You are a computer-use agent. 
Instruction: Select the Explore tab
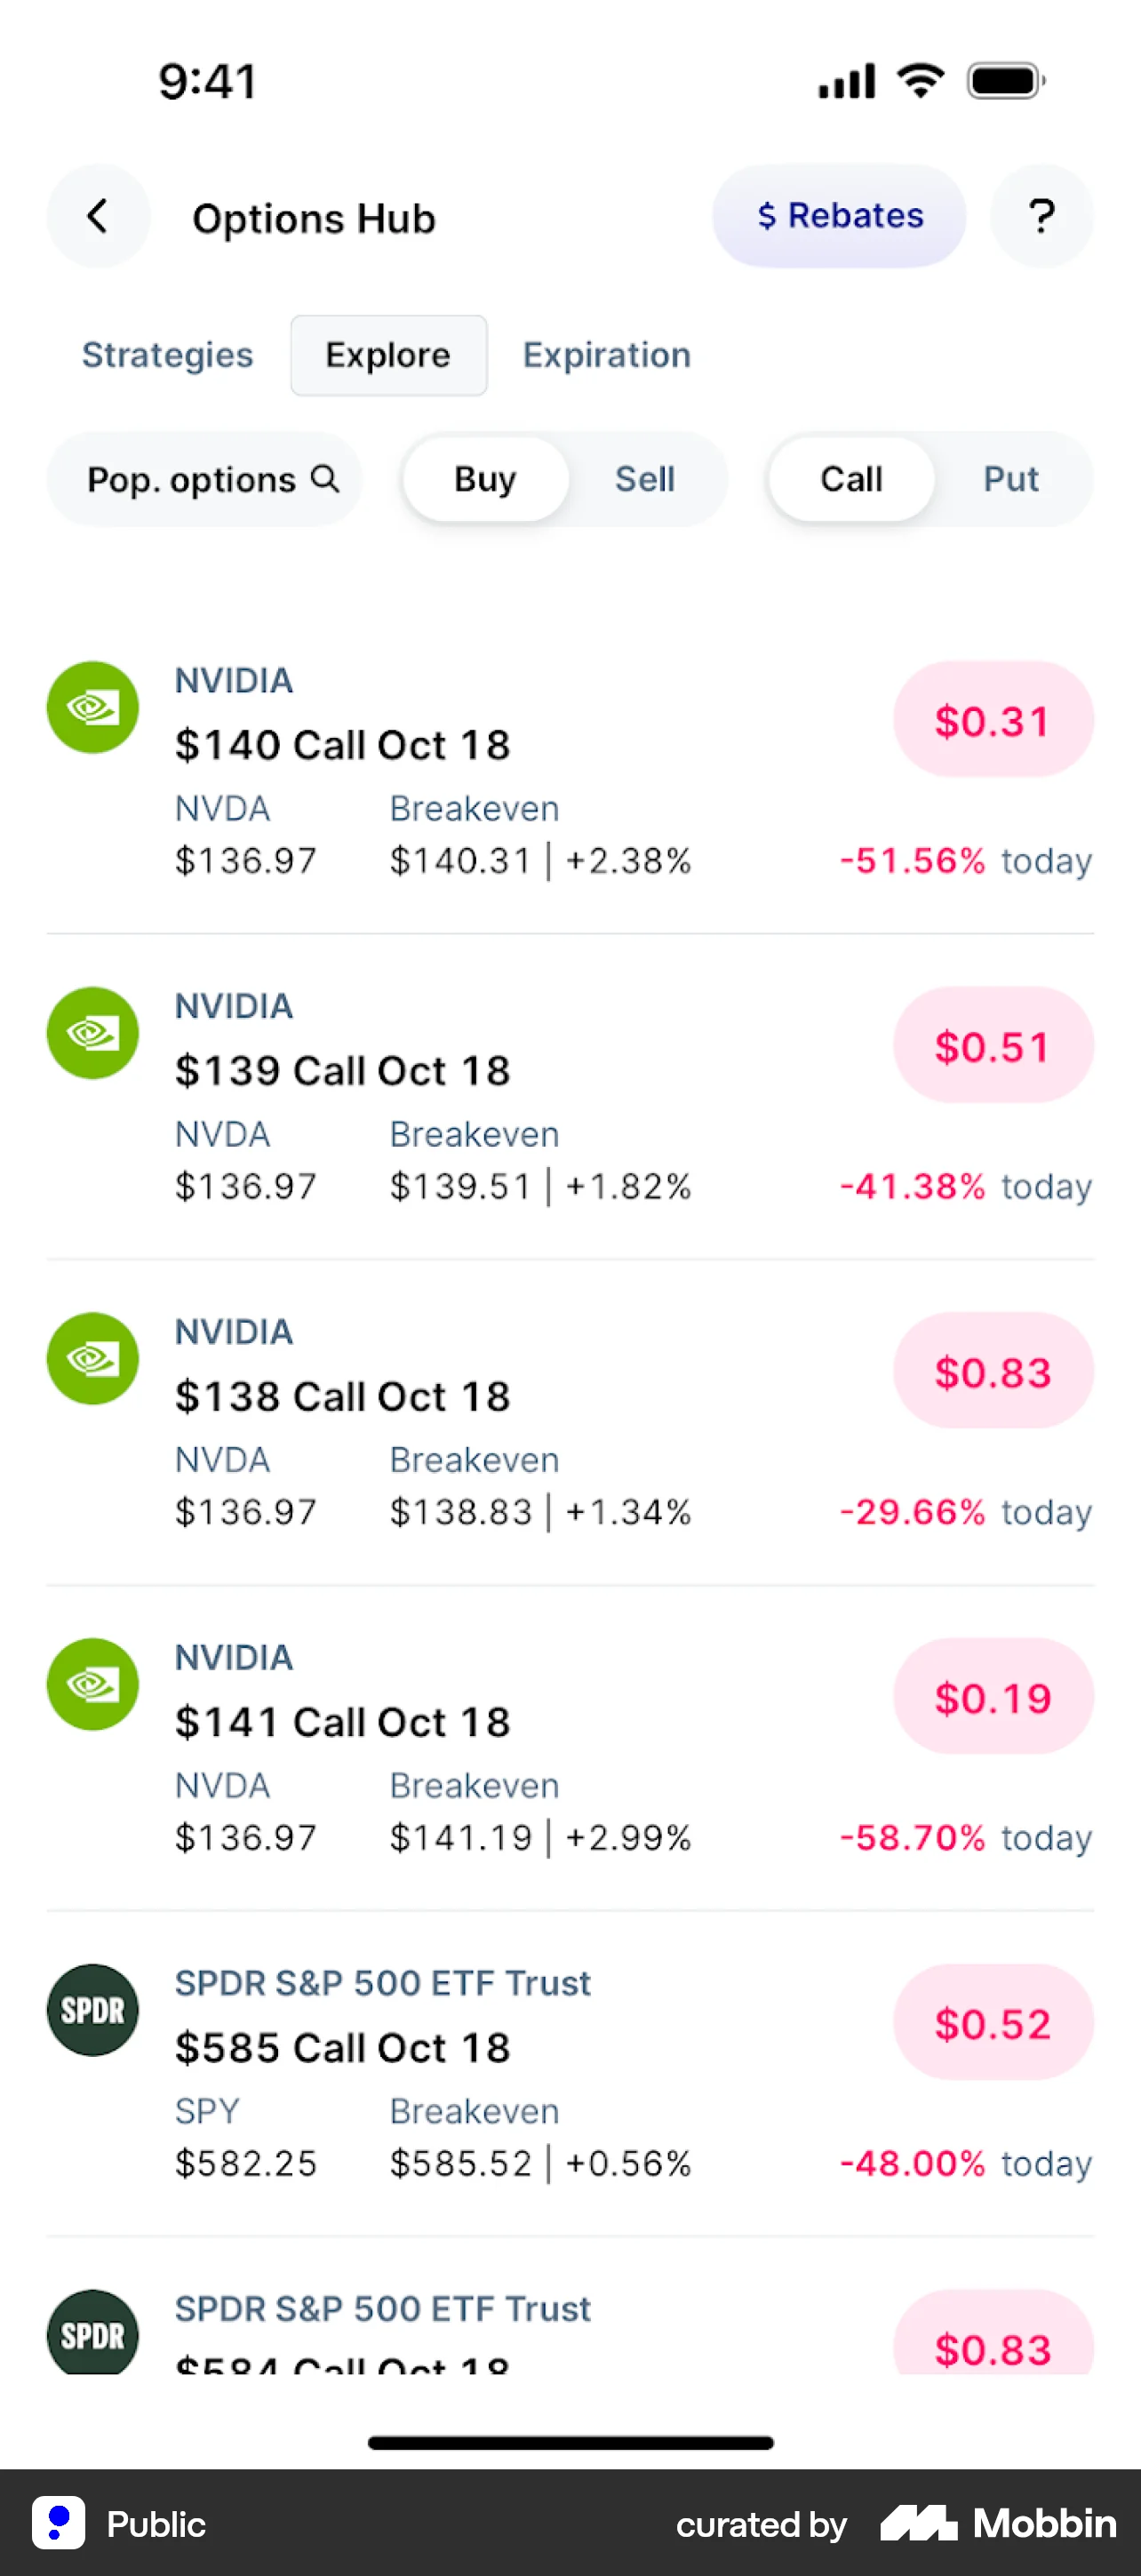coord(388,355)
